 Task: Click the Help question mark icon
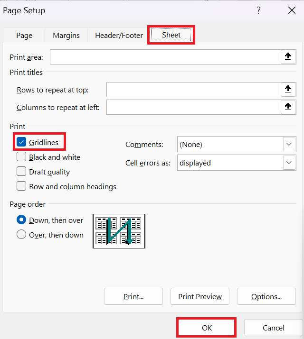point(258,10)
